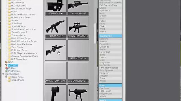The image size is (181, 101).
Task: Choose the Hydraulics tool
Action: (105, 10)
